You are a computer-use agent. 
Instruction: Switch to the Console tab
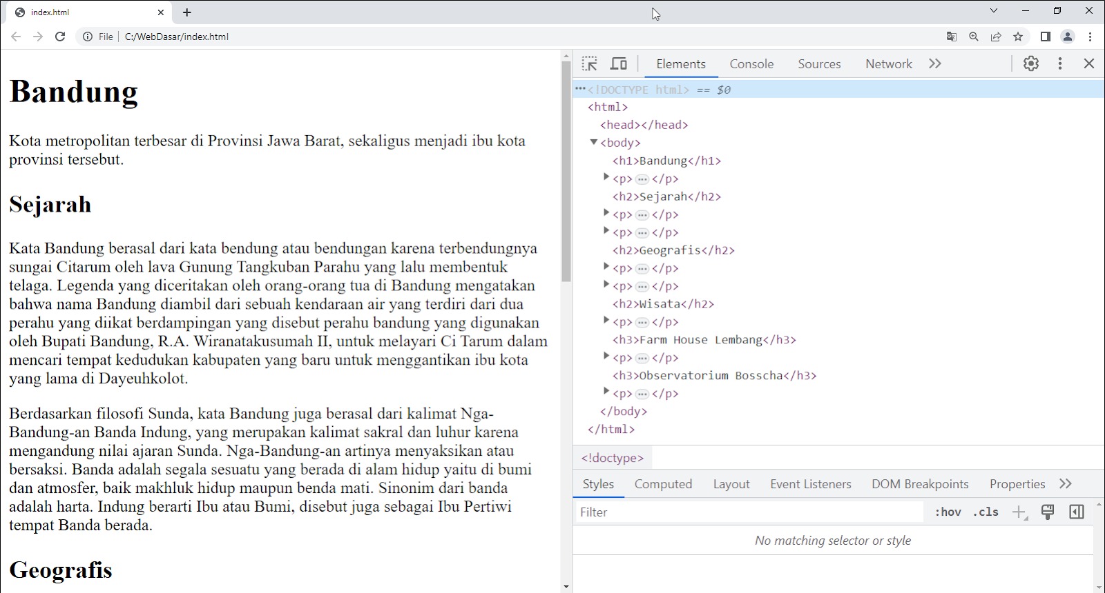[751, 64]
